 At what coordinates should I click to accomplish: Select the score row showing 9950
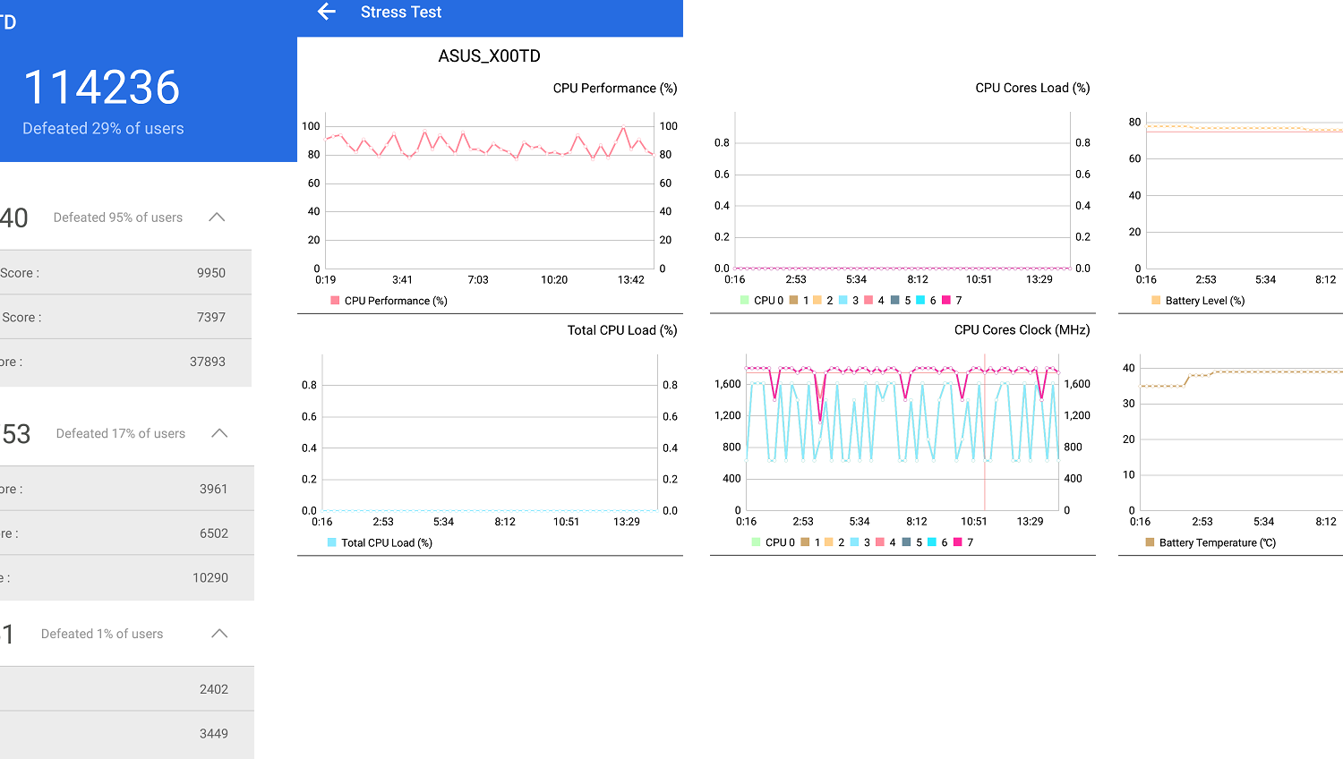[125, 273]
